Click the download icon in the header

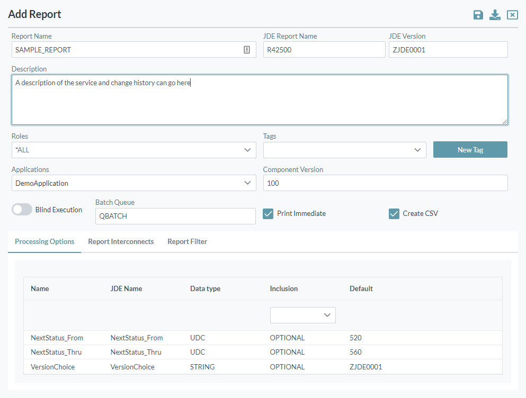(495, 15)
